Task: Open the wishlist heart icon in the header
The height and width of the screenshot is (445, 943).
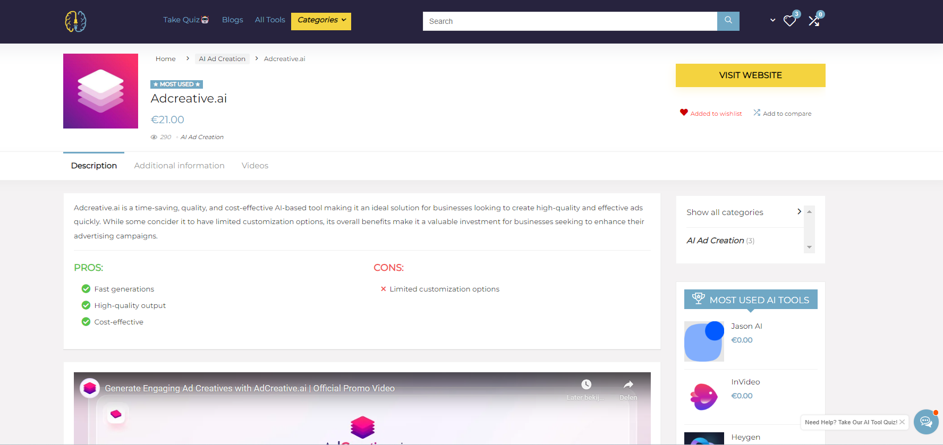Action: point(789,21)
